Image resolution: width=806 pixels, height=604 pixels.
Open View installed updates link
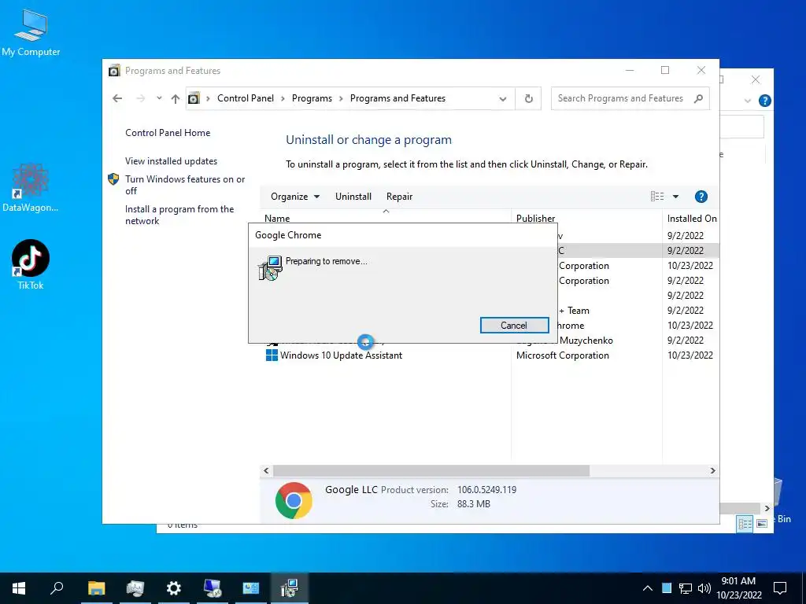coord(171,160)
